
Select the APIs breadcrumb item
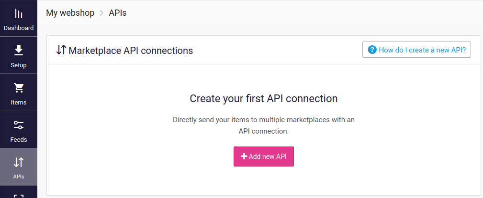click(118, 13)
